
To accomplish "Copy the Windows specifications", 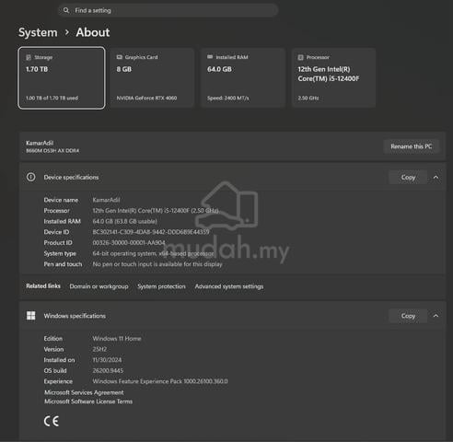I will (408, 316).
